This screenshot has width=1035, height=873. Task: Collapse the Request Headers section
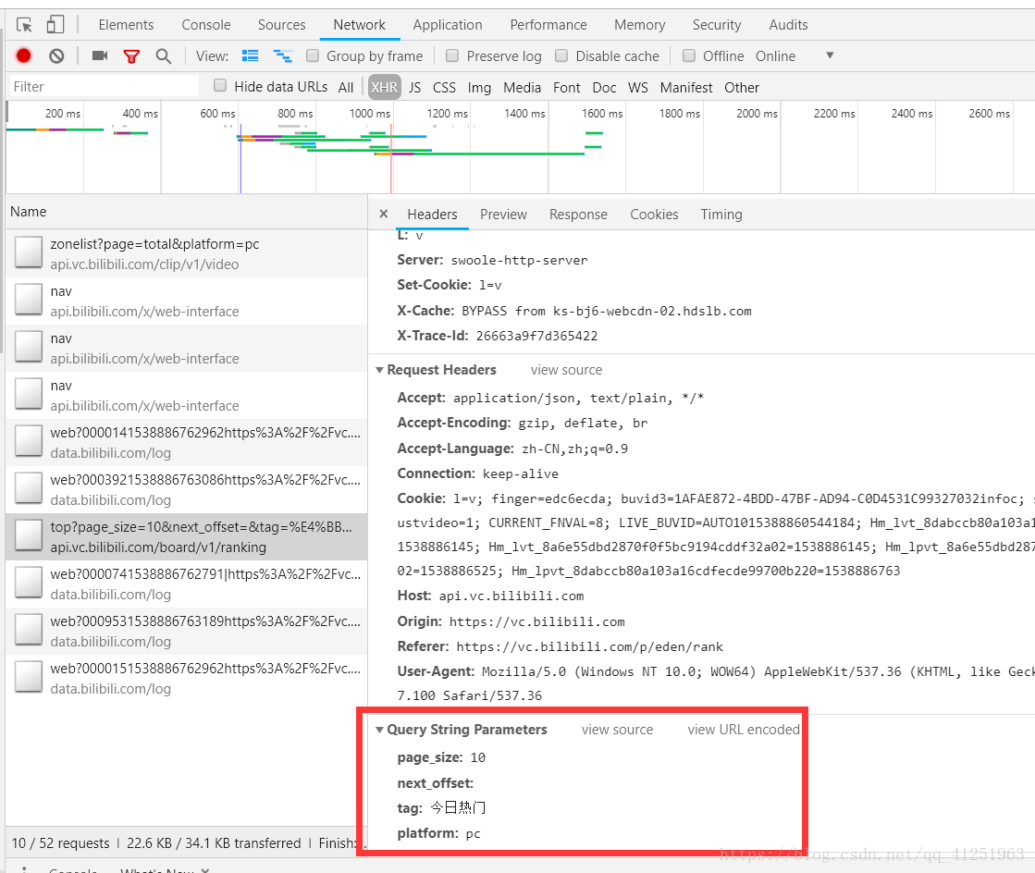click(x=379, y=370)
